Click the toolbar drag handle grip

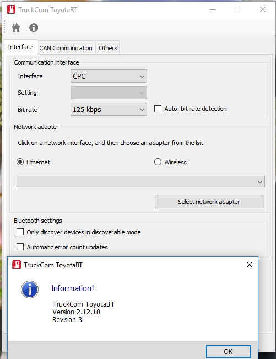pos(4,27)
